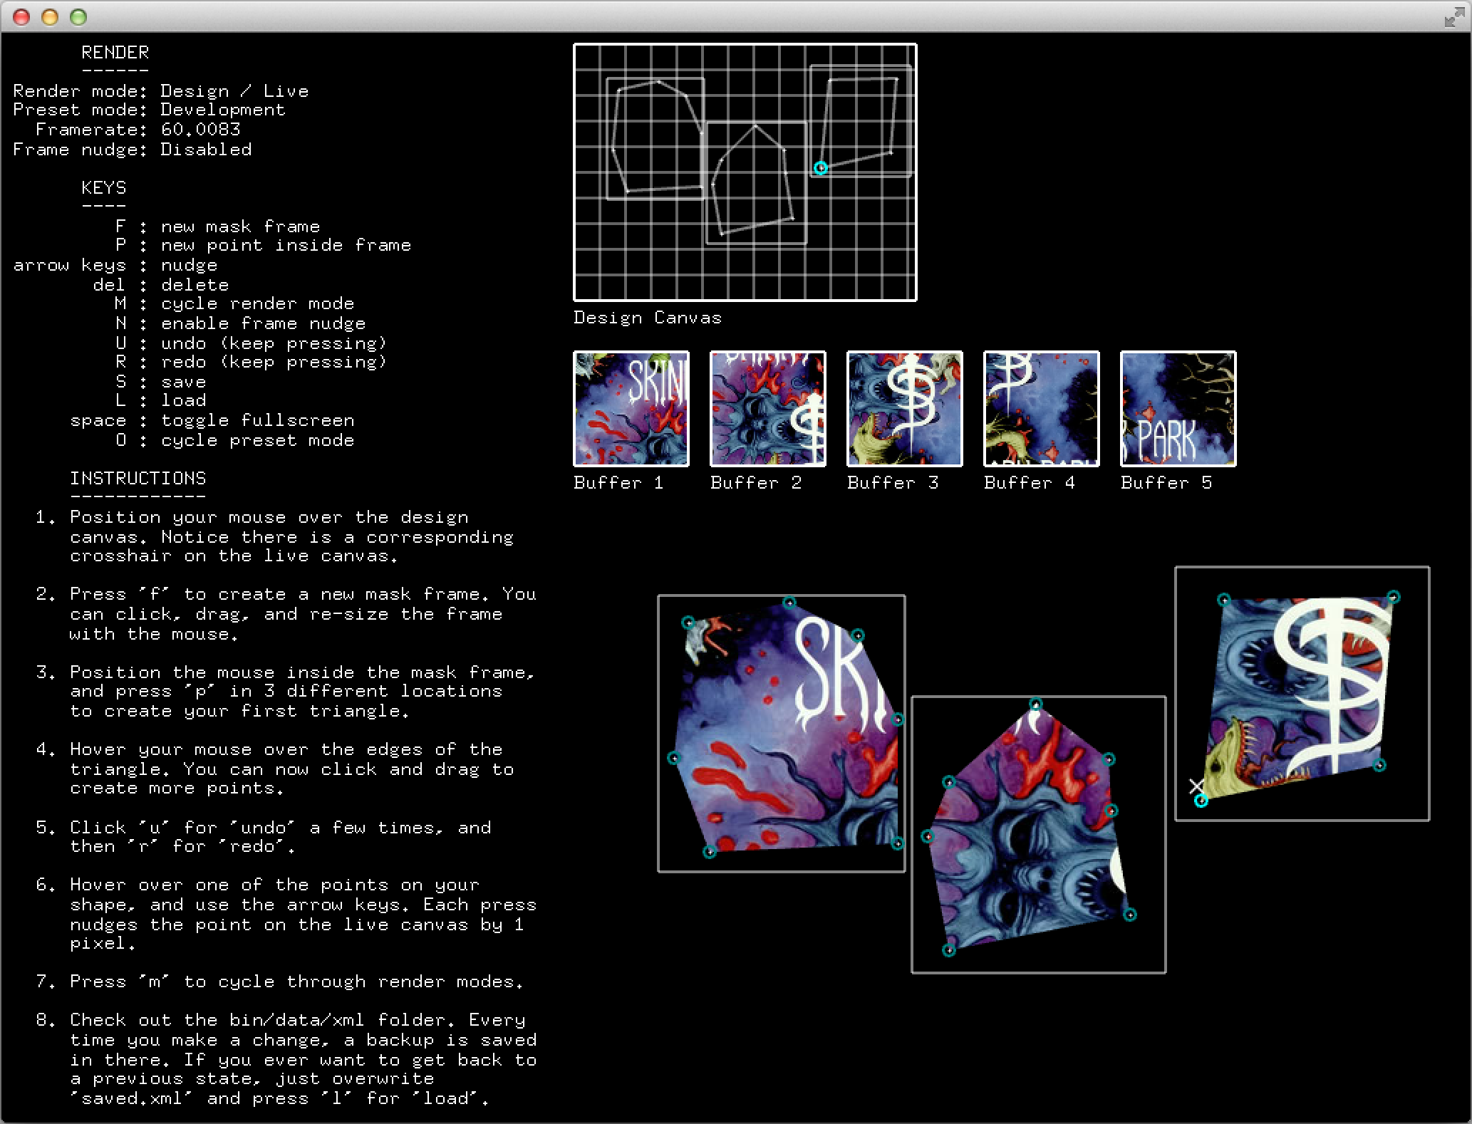Select the Buffer 1 thumbnail
The height and width of the screenshot is (1124, 1472).
[631, 409]
